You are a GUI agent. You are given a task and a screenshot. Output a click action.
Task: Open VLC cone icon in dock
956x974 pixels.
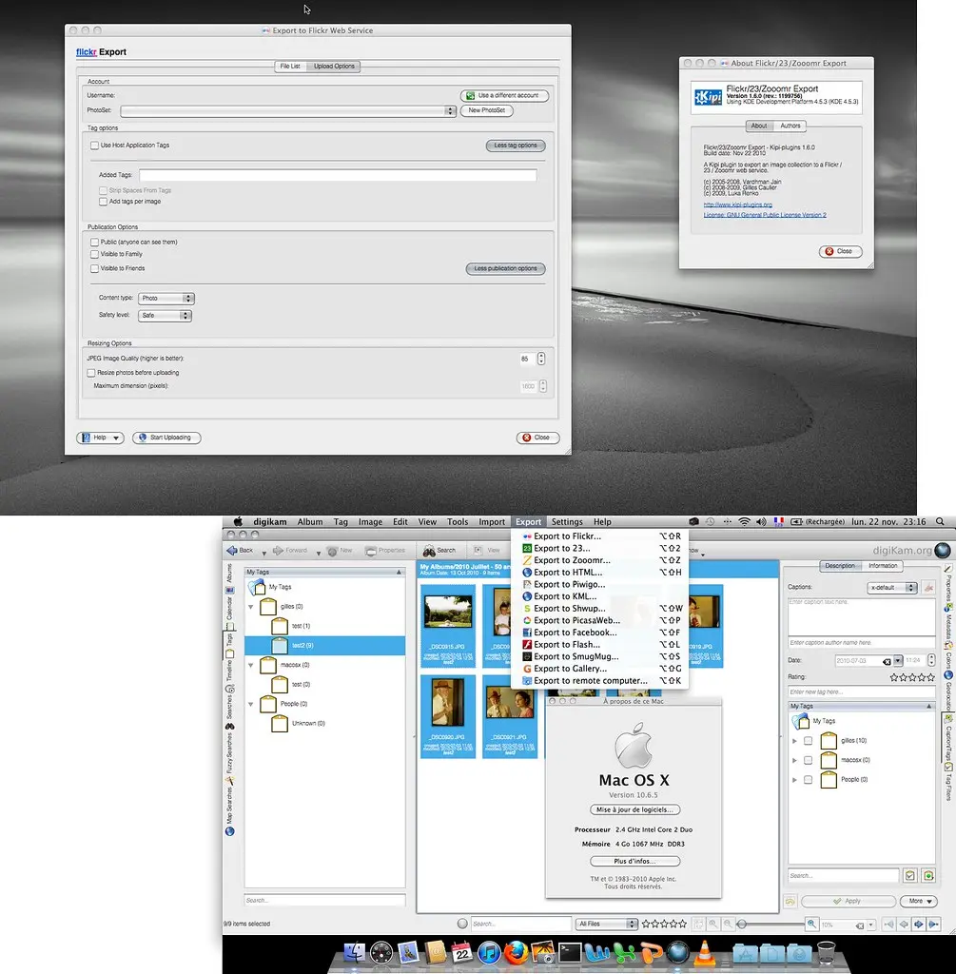point(705,952)
